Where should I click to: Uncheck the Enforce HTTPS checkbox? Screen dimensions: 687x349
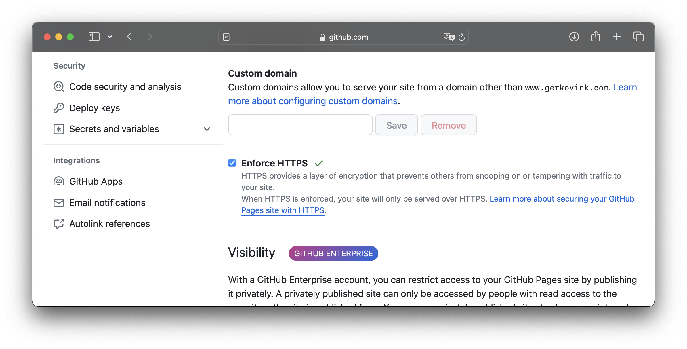(232, 163)
